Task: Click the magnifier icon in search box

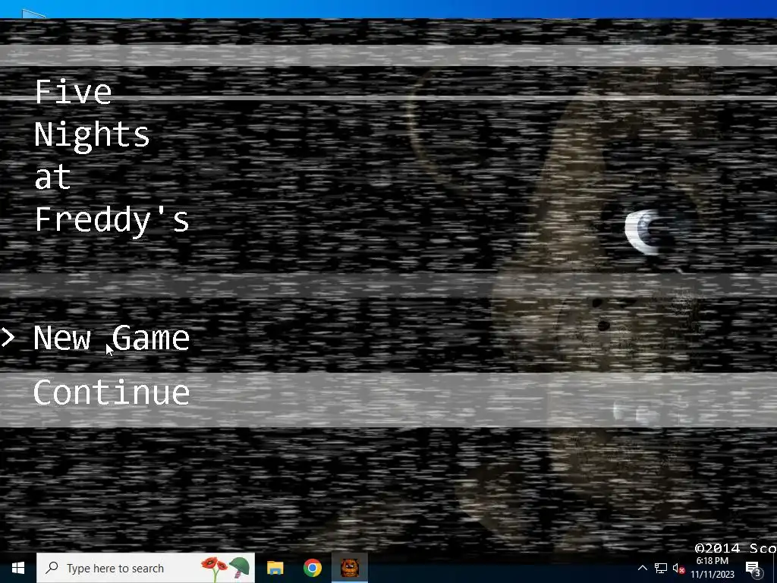Action: coord(52,568)
